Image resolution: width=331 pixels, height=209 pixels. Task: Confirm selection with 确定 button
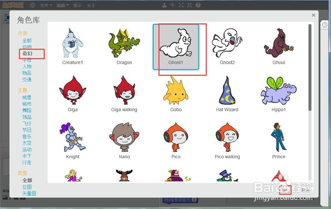pyautogui.click(x=286, y=190)
